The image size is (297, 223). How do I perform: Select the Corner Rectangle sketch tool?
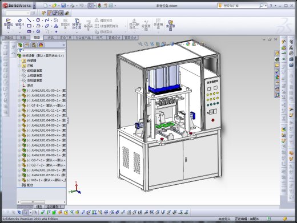coord(29,26)
